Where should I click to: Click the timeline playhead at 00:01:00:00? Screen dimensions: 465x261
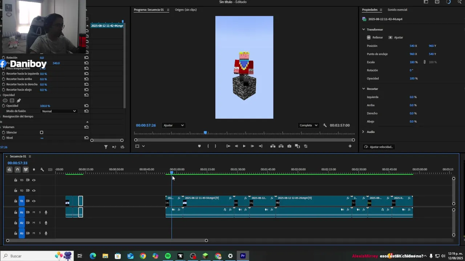click(x=172, y=173)
